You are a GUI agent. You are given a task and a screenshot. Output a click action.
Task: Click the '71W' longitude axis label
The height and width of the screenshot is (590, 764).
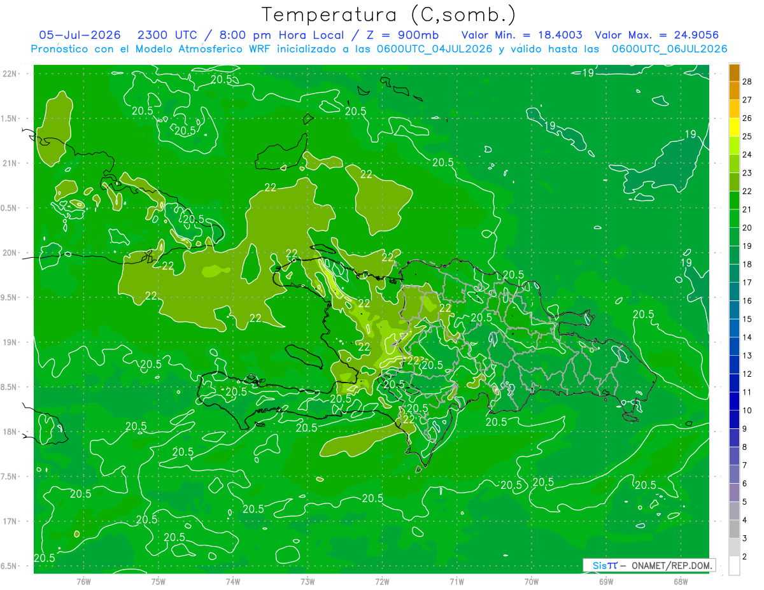(x=456, y=582)
